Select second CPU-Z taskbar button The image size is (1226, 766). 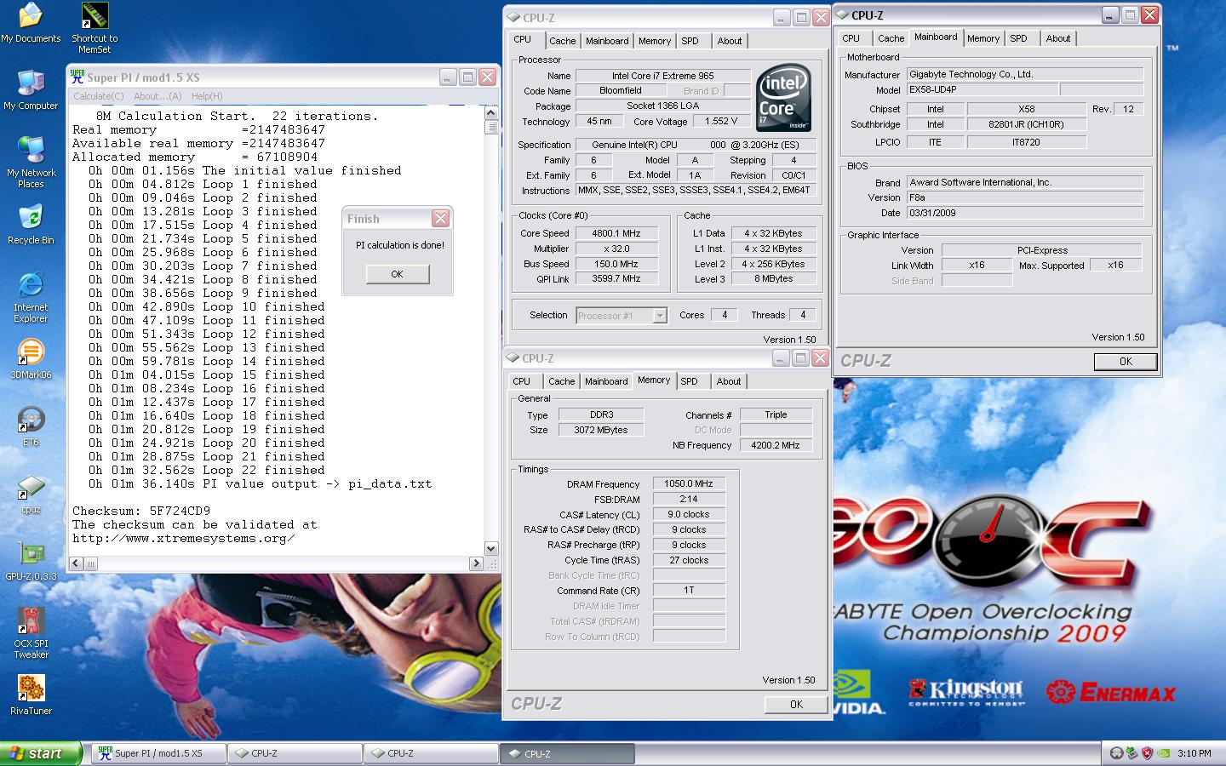[x=431, y=753]
